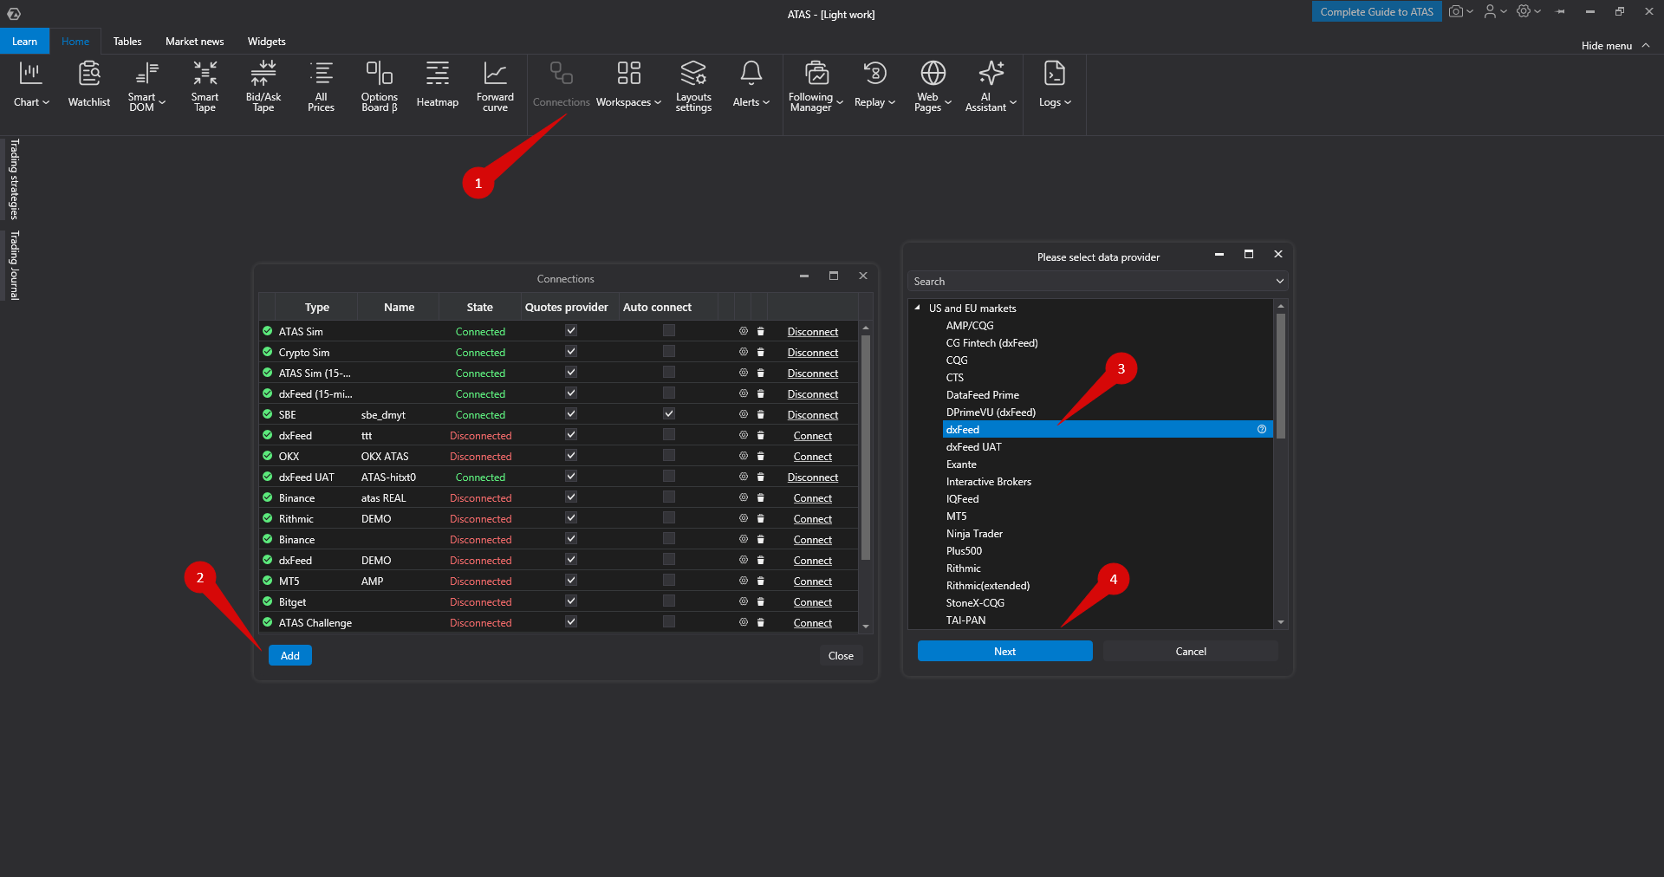Open the Watchlist tool
Image resolution: width=1664 pixels, height=877 pixels.
coord(89,85)
